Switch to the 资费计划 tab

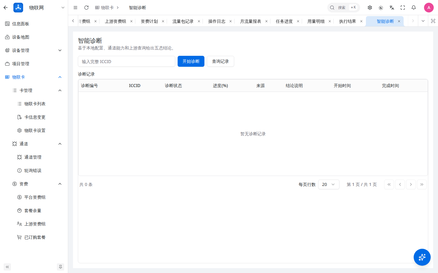149,21
